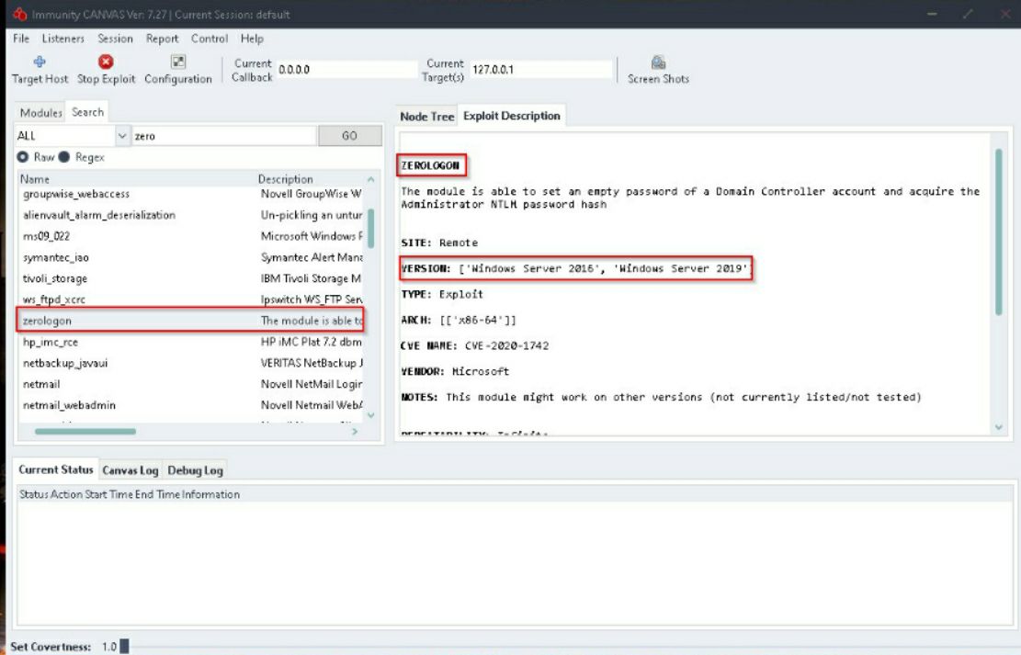Open the Control menu

[209, 39]
